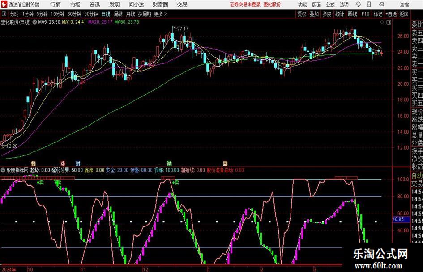Switch to the 60分钟 period tab
This screenshot has height=272, width=423.
pos(91,14)
